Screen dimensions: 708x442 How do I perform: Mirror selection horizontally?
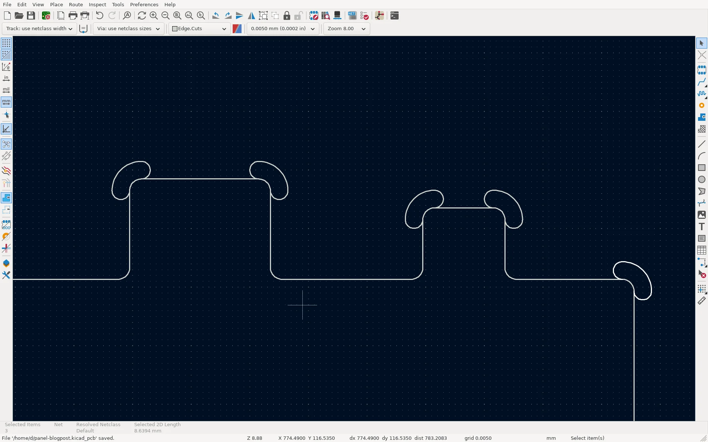251,15
